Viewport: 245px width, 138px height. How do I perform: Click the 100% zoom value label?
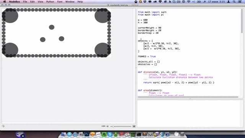coord(103,126)
